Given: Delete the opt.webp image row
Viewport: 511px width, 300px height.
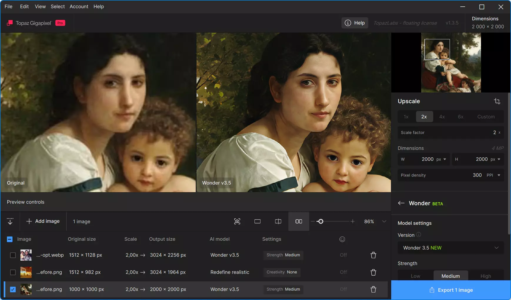Looking at the screenshot, I should tap(373, 255).
